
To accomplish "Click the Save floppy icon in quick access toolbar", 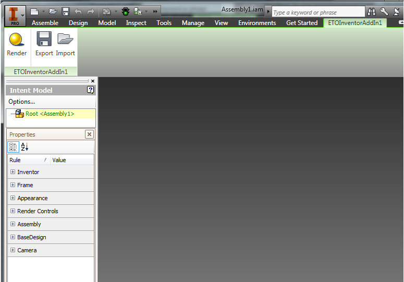I will 66,11.
